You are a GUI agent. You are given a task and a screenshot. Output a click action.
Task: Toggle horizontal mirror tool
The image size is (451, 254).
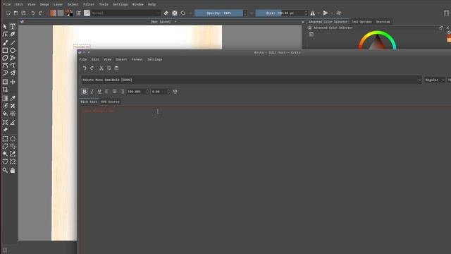313,13
